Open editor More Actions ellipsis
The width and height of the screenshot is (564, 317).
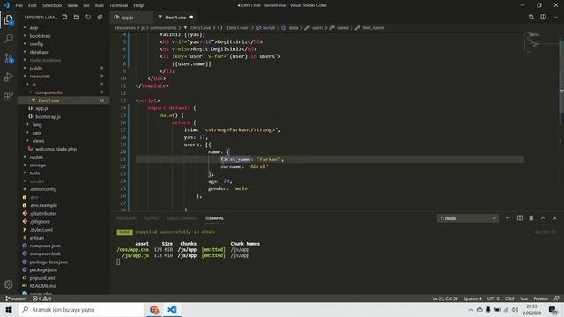[x=555, y=17]
